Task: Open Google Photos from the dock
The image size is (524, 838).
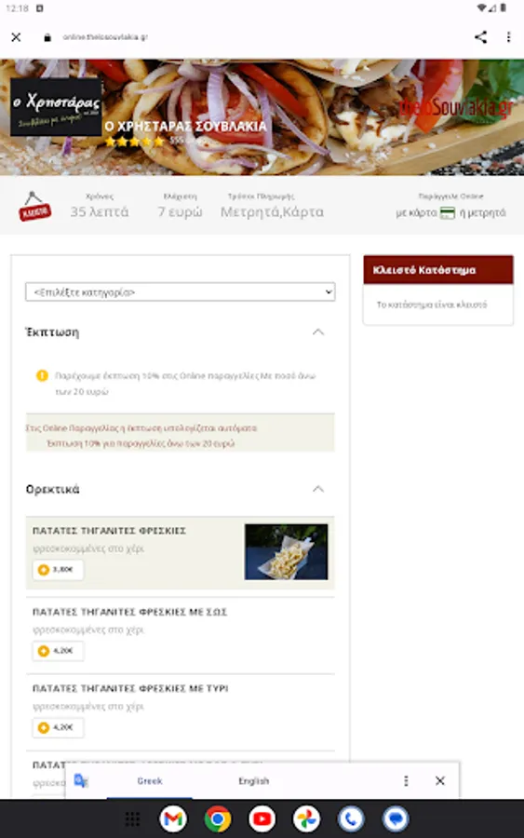Action: (x=306, y=818)
